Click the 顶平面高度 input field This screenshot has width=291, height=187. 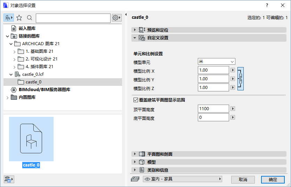pos(213,109)
